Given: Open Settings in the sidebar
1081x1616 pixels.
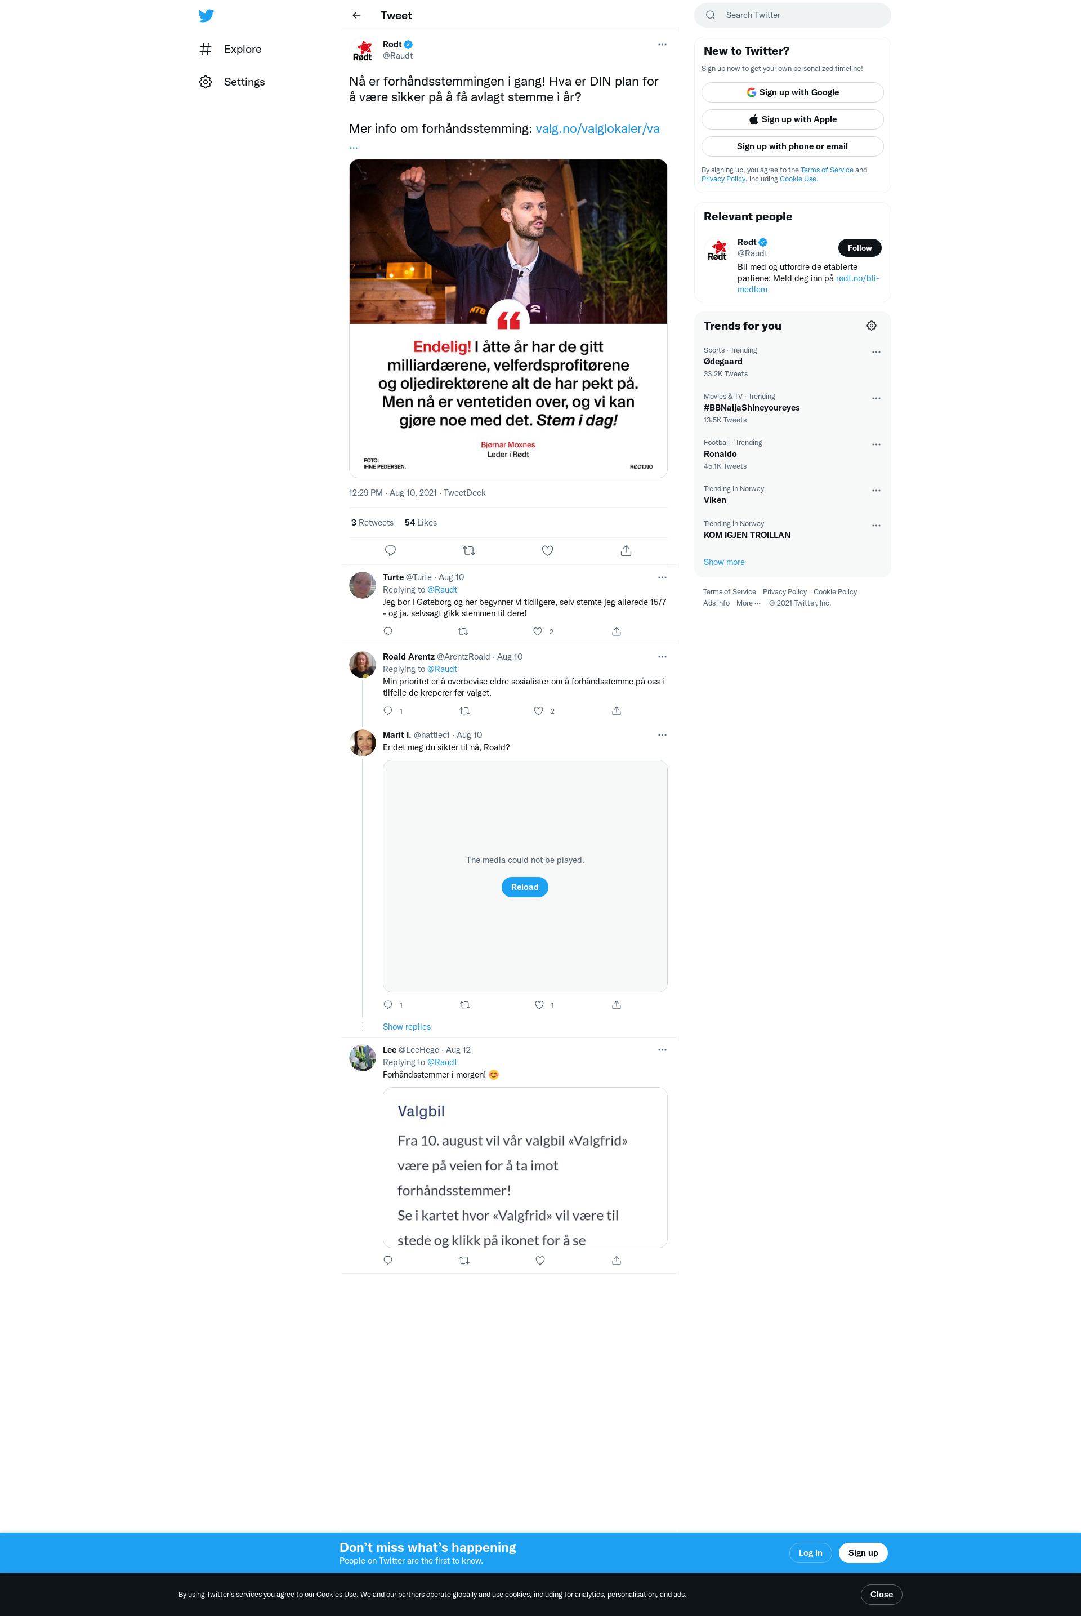Looking at the screenshot, I should [231, 81].
